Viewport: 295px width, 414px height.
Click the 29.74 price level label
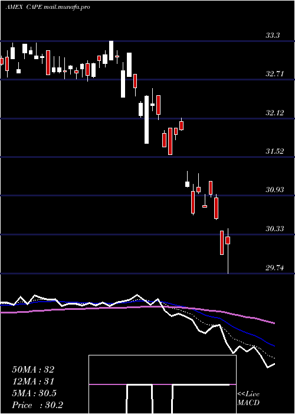(x=274, y=268)
